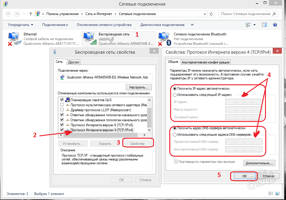Toggle Протокол Интернета версии 4 checkbox

(62, 130)
